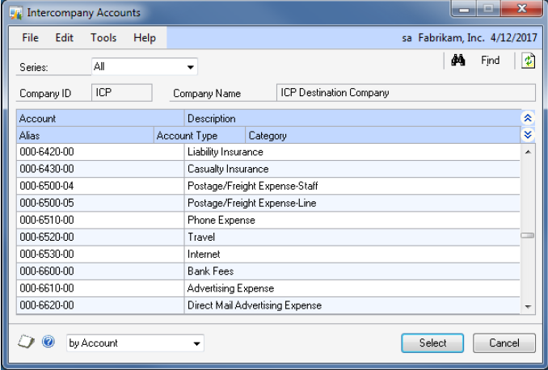Click the scrollbar down arrow in the account list
The width and height of the screenshot is (548, 370).
(x=528, y=306)
